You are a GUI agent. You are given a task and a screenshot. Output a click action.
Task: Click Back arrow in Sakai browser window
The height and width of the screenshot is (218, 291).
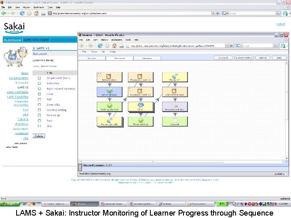pos(4,13)
